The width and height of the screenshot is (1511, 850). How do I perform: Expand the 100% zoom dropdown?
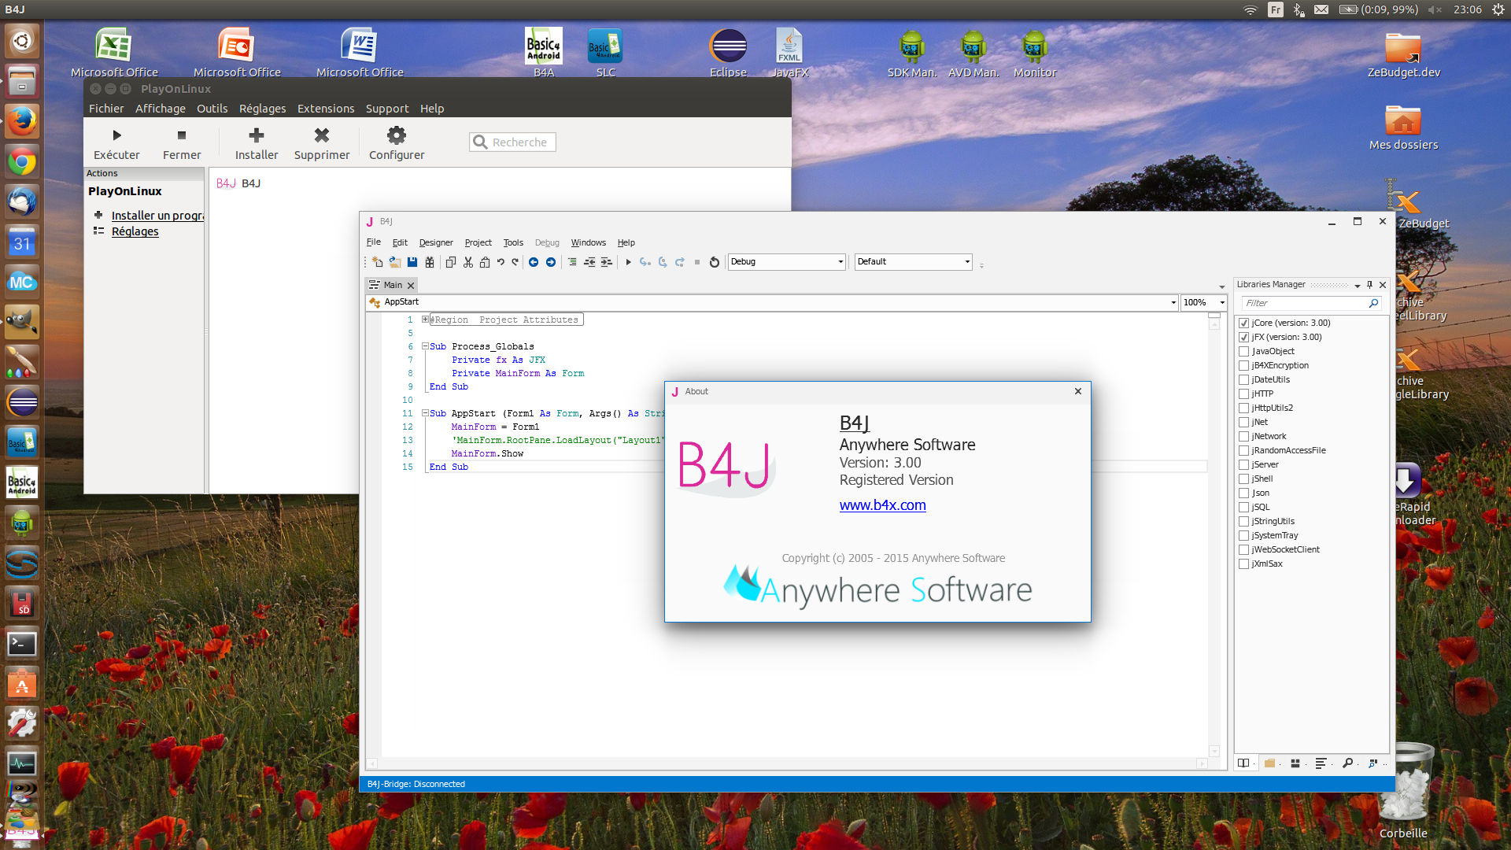coord(1222,303)
